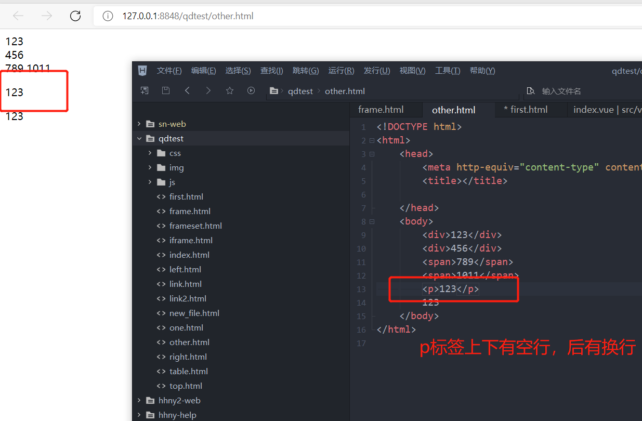Click the 456 text on the web page
The height and width of the screenshot is (421, 642).
coord(15,55)
